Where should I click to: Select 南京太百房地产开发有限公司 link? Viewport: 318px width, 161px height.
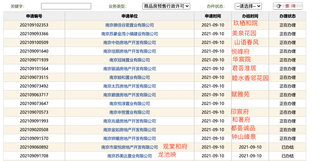pyautogui.click(x=130, y=86)
